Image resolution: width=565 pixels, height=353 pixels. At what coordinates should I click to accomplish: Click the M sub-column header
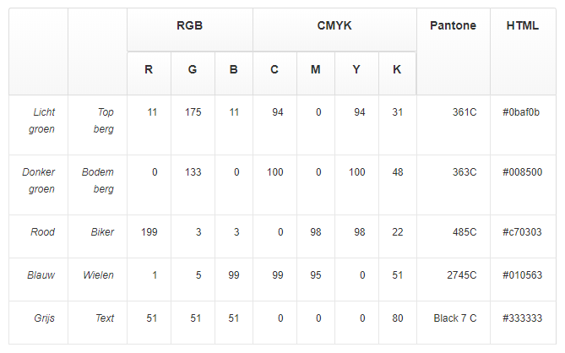pyautogui.click(x=315, y=69)
